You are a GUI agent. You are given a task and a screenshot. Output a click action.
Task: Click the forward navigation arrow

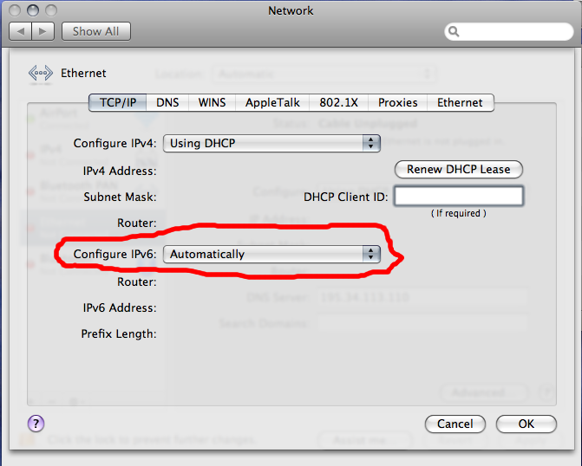43,31
